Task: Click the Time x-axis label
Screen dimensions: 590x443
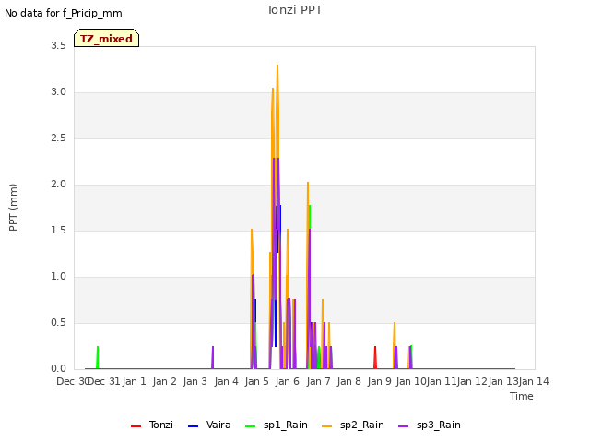Action: (x=522, y=396)
